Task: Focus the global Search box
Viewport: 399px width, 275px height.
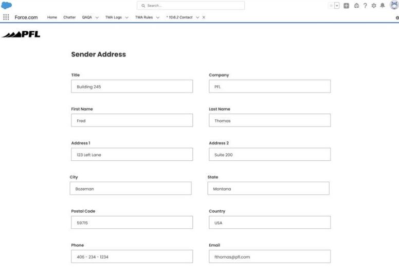Action: pos(191,6)
